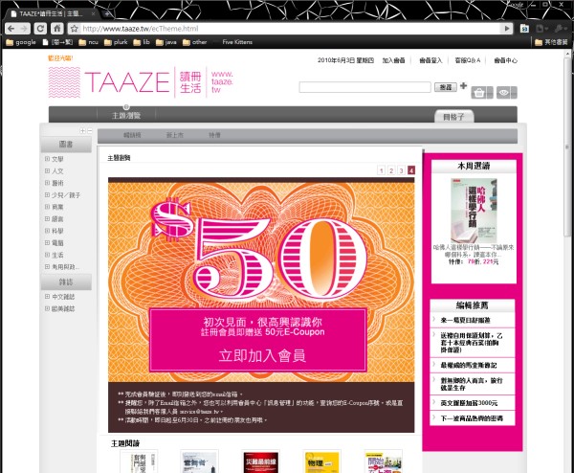Image resolution: width=574 pixels, height=473 pixels.
Task: Expand all sidebar categories with plus icon
Action: 82,131
